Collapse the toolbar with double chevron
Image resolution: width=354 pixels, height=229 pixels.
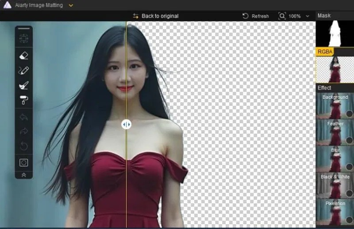tap(24, 175)
